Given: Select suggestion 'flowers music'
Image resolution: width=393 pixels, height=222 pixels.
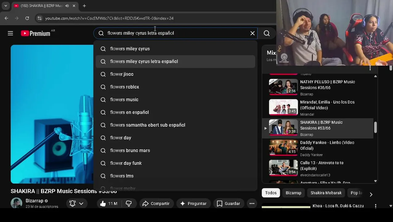Looking at the screenshot, I should [x=175, y=100].
